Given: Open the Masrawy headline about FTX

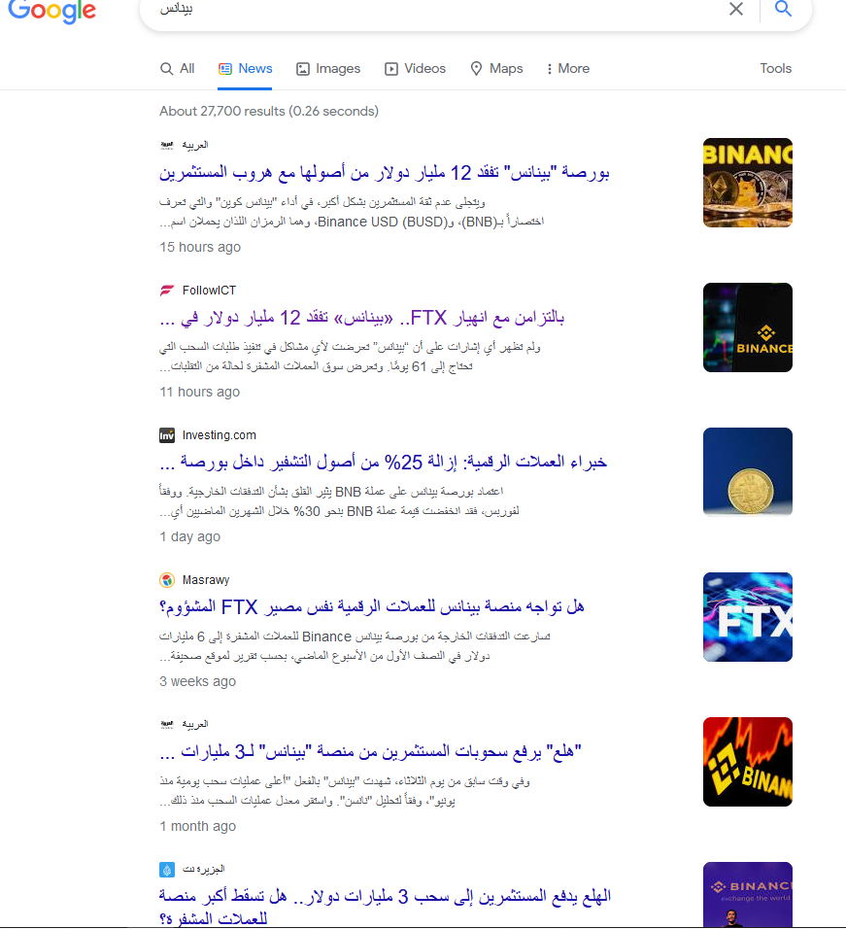Looking at the screenshot, I should click(372, 606).
